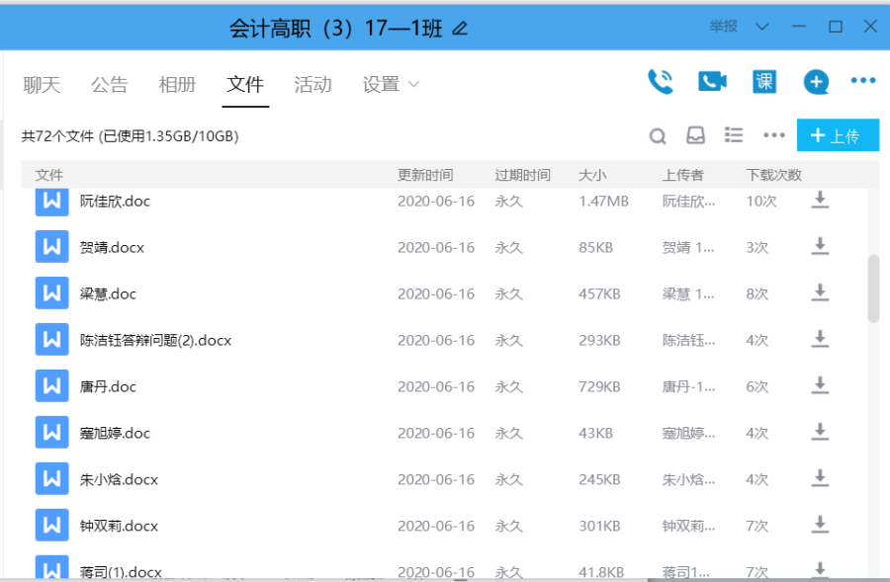Click the blue plus invite icon
The height and width of the screenshot is (582, 890).
point(816,82)
